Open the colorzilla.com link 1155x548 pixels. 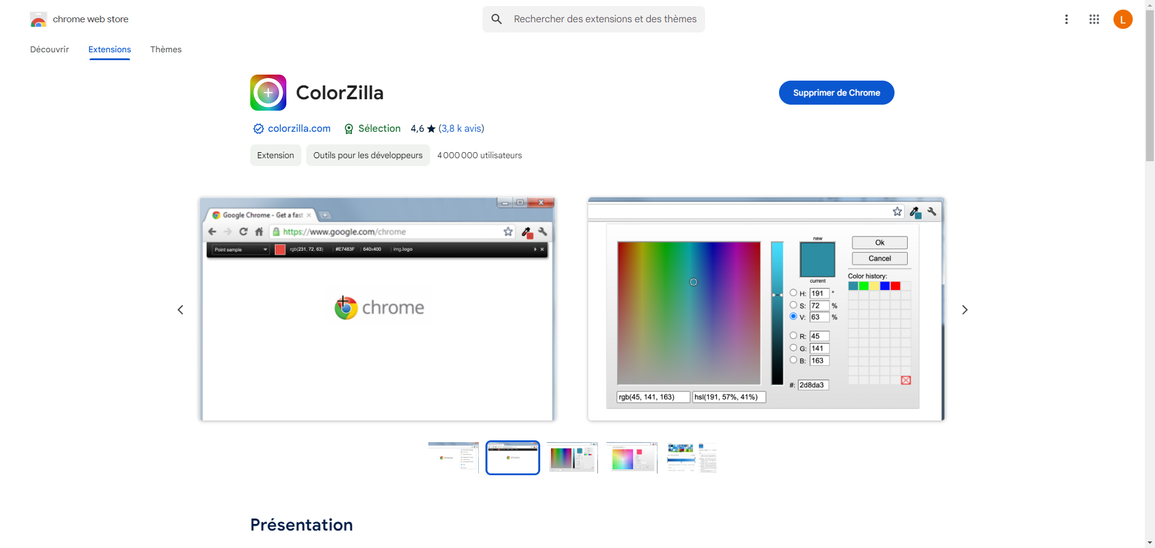click(299, 129)
